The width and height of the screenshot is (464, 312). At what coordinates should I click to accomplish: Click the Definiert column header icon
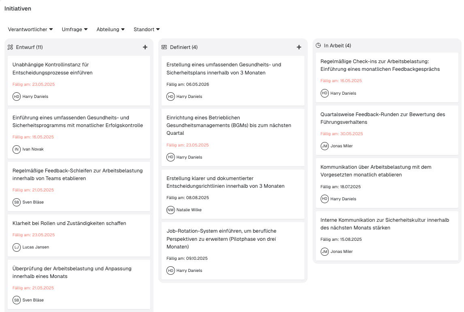tap(164, 47)
